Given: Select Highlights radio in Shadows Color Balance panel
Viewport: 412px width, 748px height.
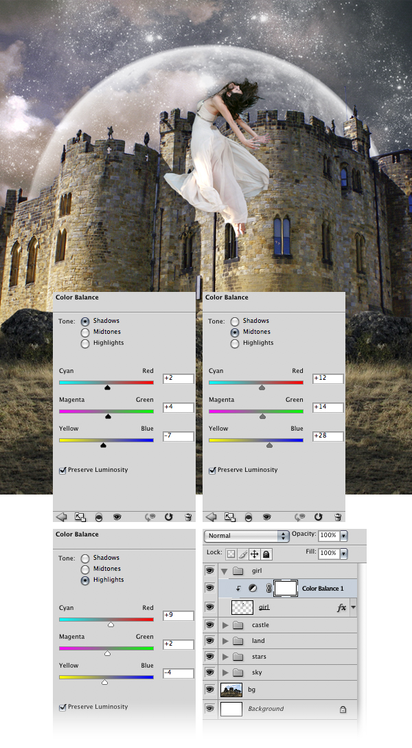Looking at the screenshot, I should 85,343.
